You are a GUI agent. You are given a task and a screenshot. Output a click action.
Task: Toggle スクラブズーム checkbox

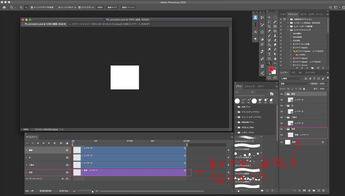click(x=80, y=7)
